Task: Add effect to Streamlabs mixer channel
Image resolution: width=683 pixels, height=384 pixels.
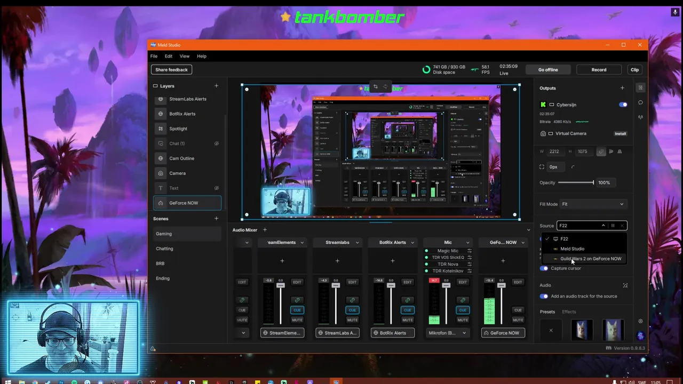Action: pos(337,261)
